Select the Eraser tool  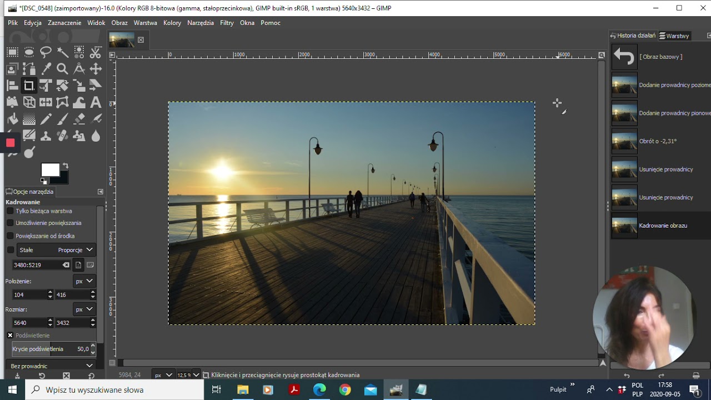79,119
